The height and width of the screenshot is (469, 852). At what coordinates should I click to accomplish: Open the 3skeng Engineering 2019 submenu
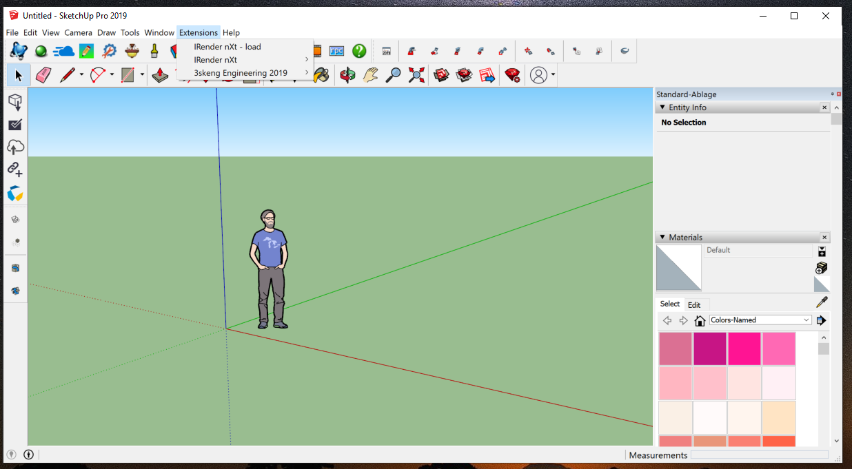coord(241,73)
